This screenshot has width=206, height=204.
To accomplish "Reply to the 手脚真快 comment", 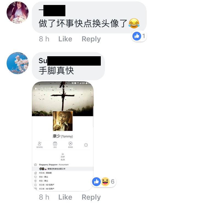I will tap(91, 197).
